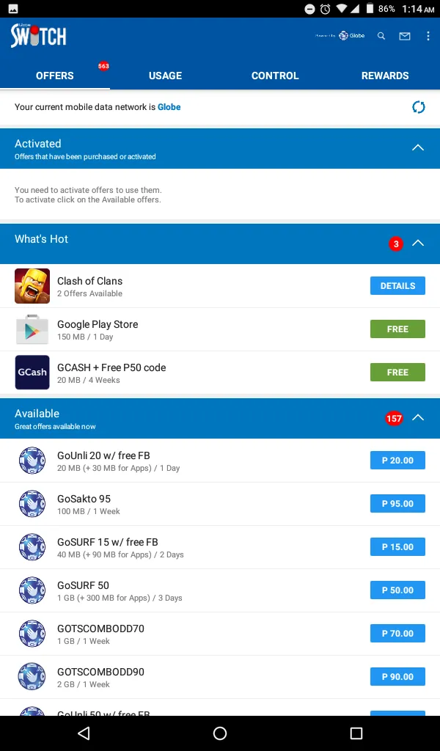Buy GoSURF 50 for P 50.00
This screenshot has height=751, width=440.
pyautogui.click(x=397, y=590)
